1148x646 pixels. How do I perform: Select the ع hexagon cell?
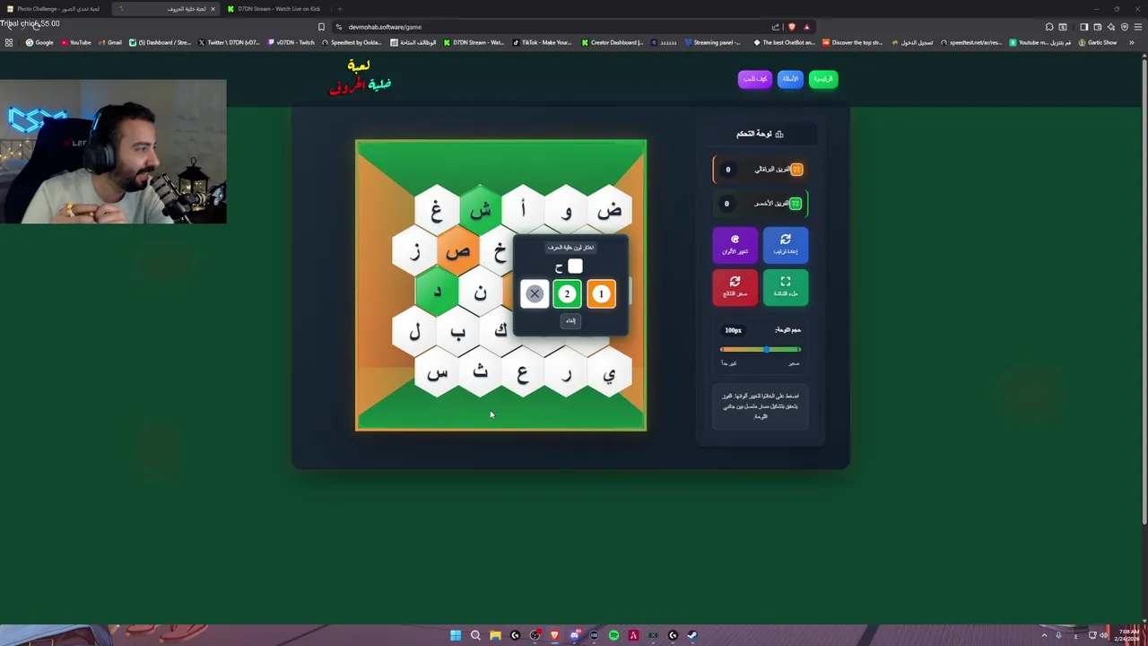coord(523,372)
